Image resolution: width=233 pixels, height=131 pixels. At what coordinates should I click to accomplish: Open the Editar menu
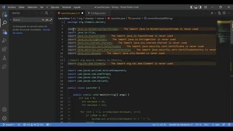[21, 7]
